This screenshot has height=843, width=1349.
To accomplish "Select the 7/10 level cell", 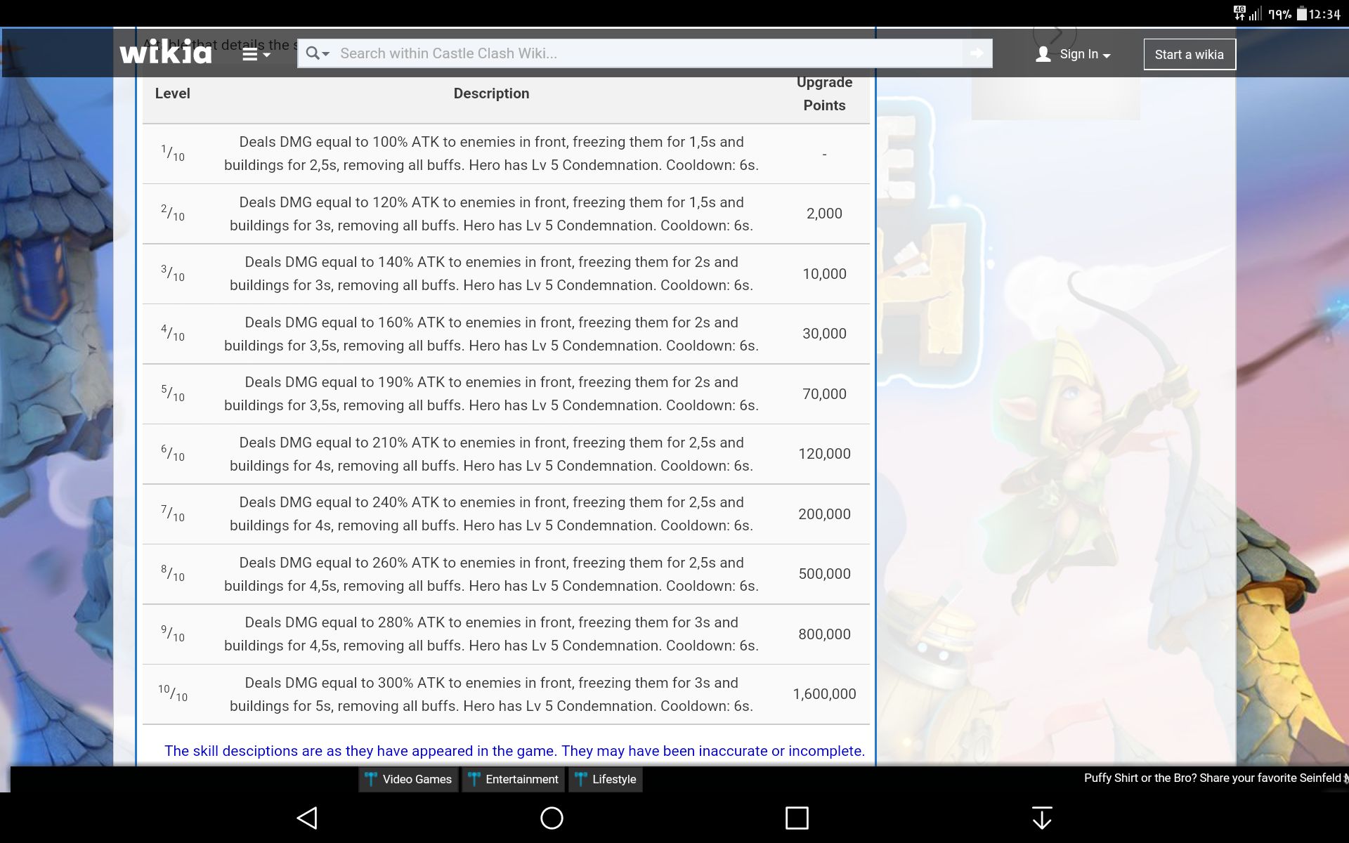I will coord(173,514).
